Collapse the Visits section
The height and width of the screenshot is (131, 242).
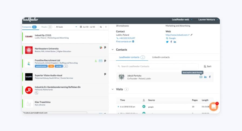pyautogui.click(x=113, y=89)
